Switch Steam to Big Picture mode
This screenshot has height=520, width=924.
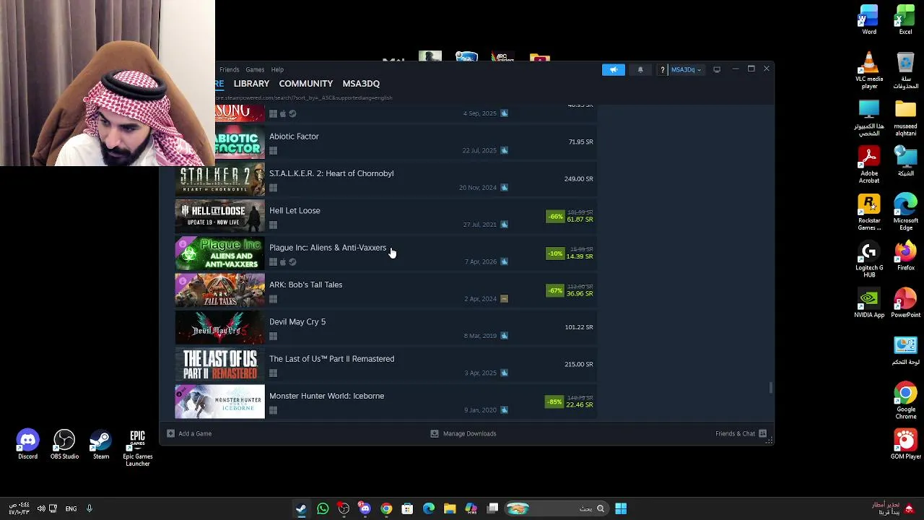pos(717,69)
